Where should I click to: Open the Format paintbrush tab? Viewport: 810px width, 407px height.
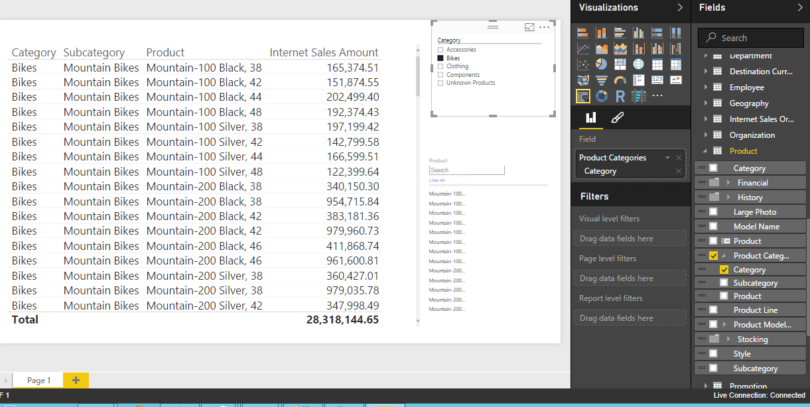[x=616, y=118]
